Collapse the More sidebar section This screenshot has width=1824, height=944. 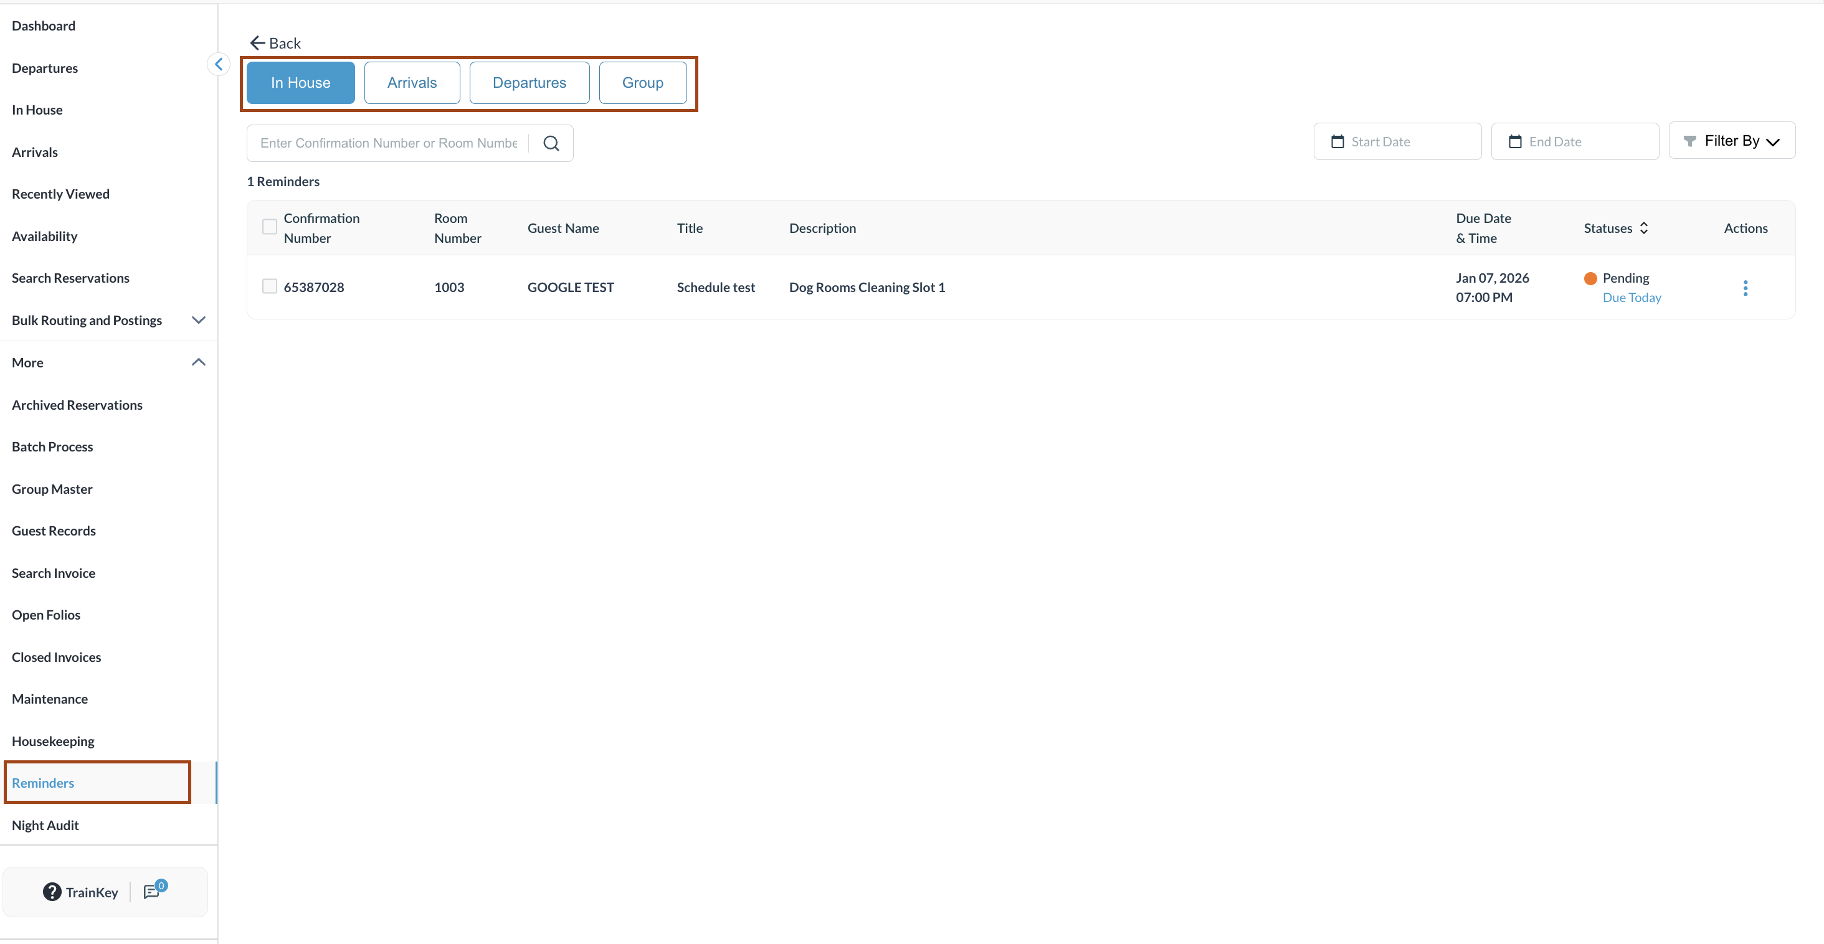tap(198, 362)
